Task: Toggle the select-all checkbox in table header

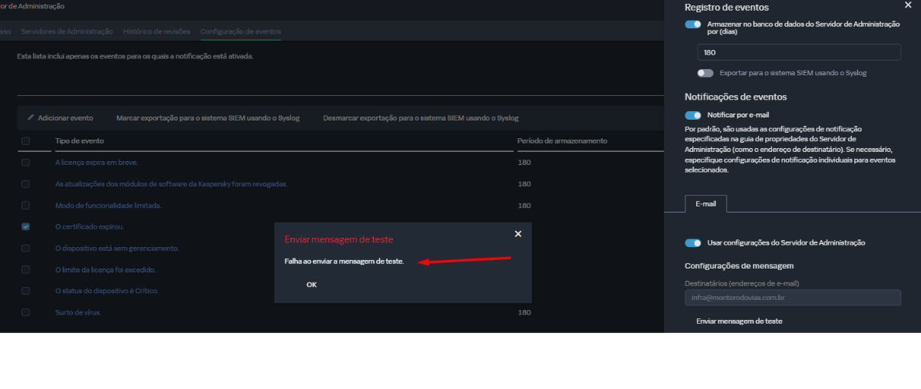Action: (x=26, y=141)
